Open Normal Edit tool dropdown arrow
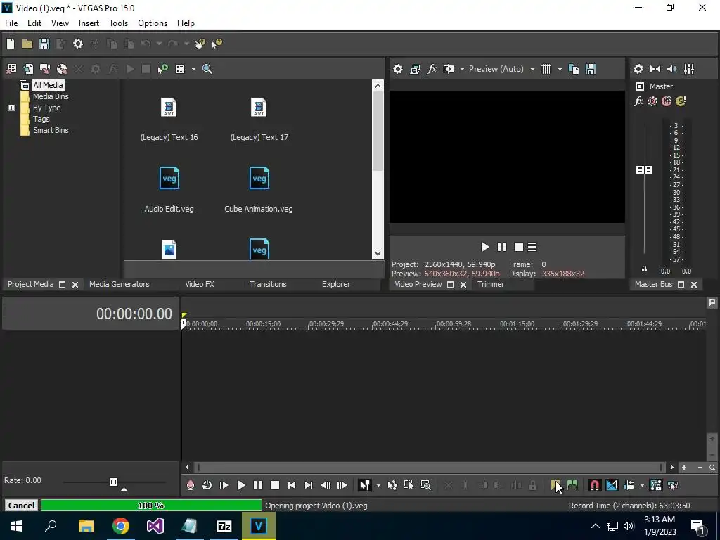Viewport: 720px width, 540px height. click(x=378, y=485)
